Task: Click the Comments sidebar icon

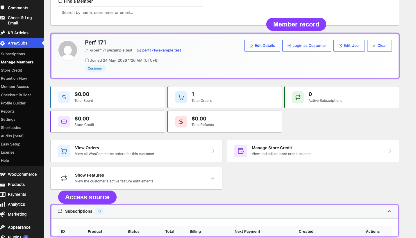Action: coord(3,8)
